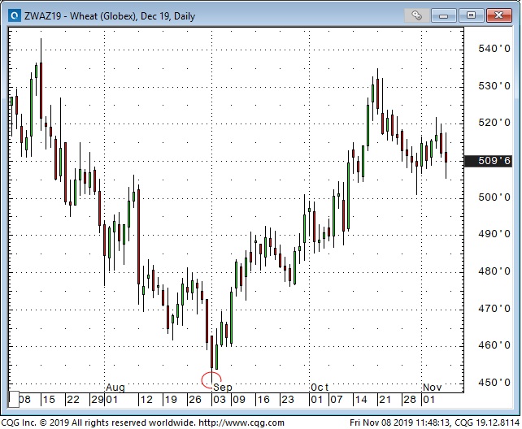Click the 470'0 price scale label
This screenshot has height=429, width=522.
click(494, 309)
